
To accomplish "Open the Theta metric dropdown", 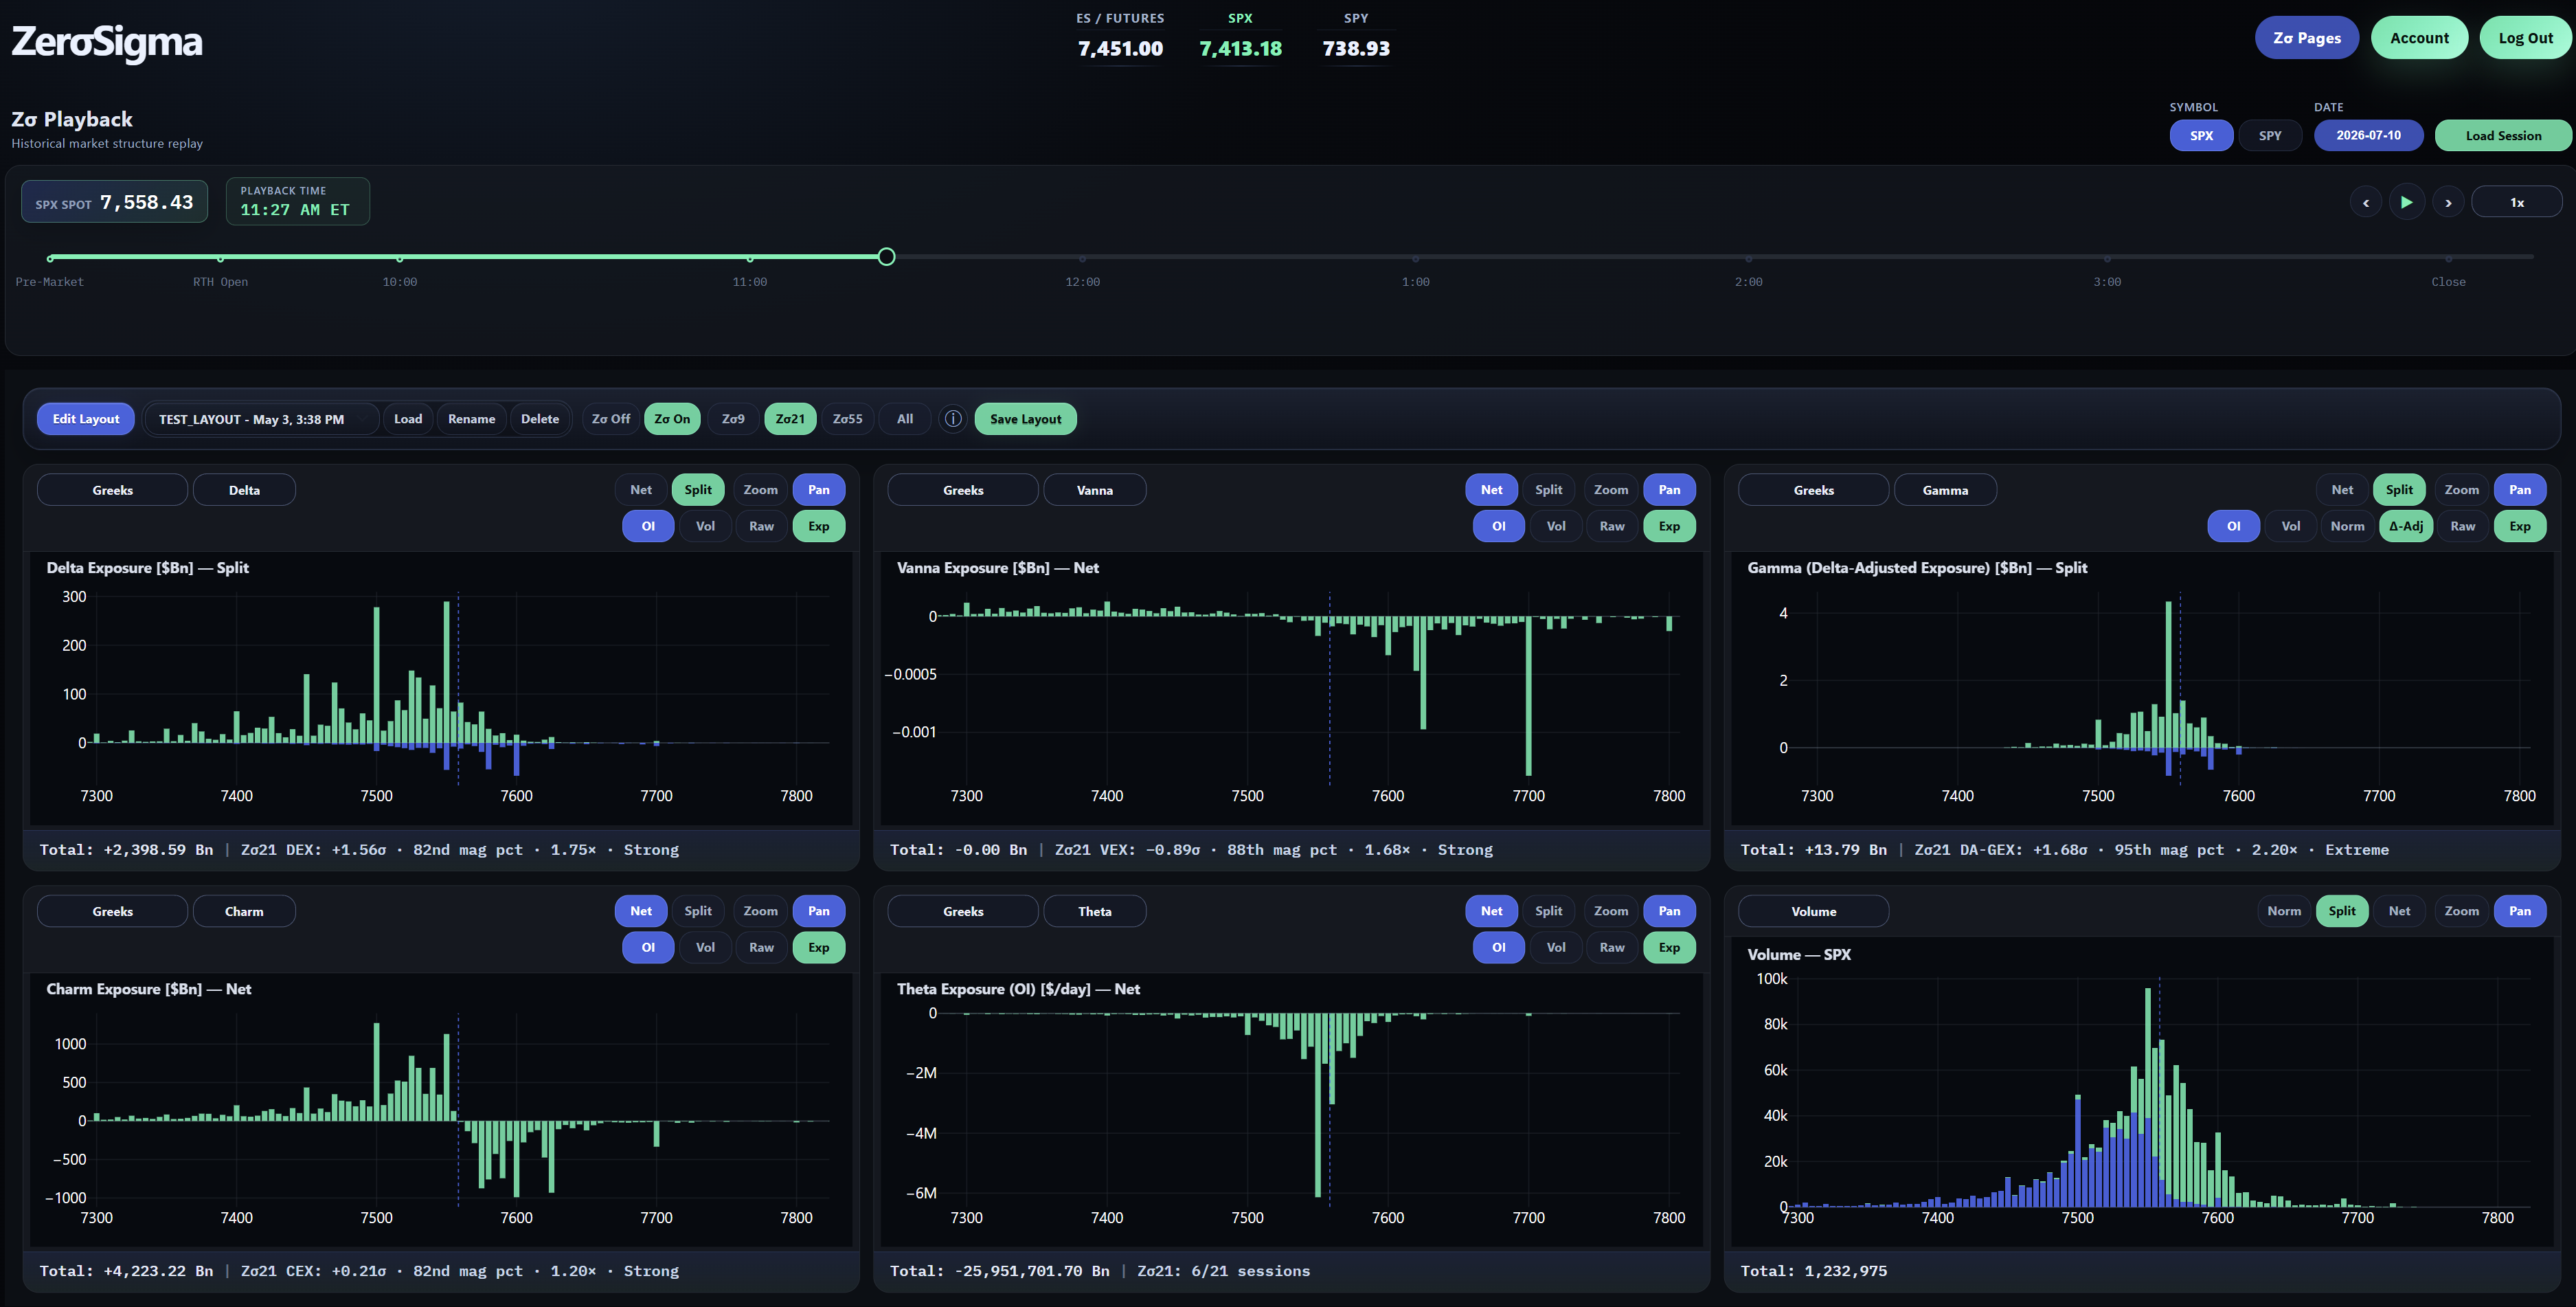I will (1094, 911).
